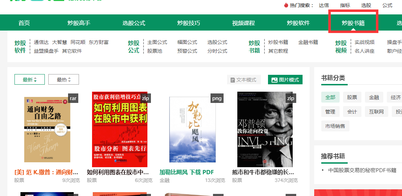Filter books by 市场销售 category

(x=335, y=126)
